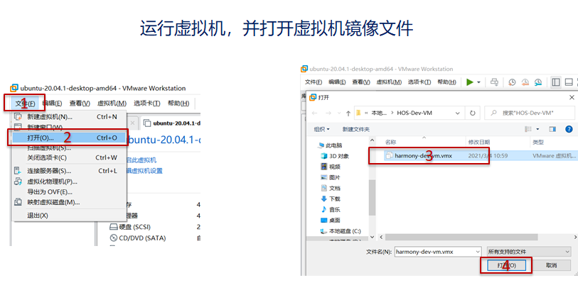
Task: Click the Revert to Snapshot icon
Action: (525, 82)
